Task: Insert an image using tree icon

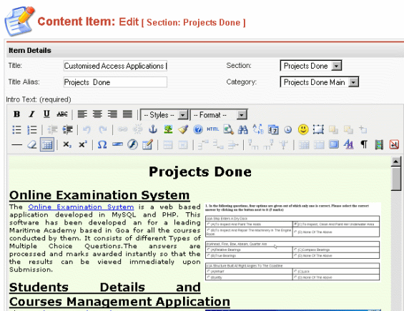Action: [x=168, y=129]
